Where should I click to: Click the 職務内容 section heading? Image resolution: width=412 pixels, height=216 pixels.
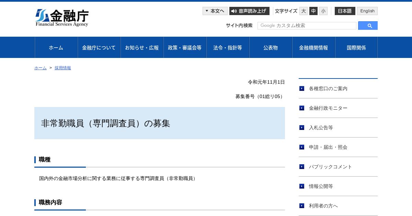[50, 202]
